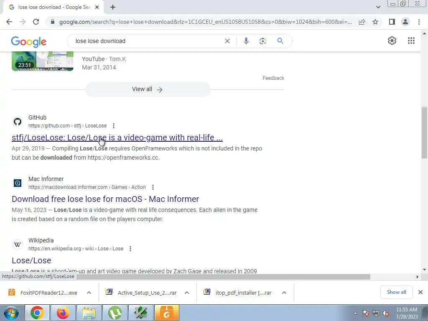Click Show all downloads

[396, 292]
